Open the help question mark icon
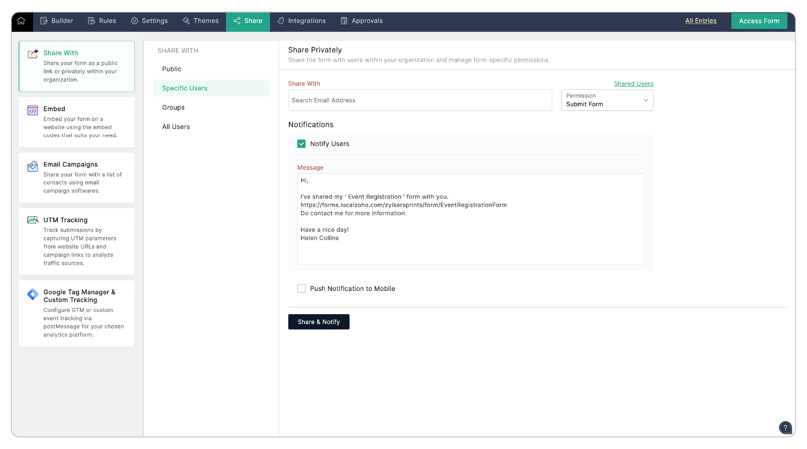 (x=785, y=428)
